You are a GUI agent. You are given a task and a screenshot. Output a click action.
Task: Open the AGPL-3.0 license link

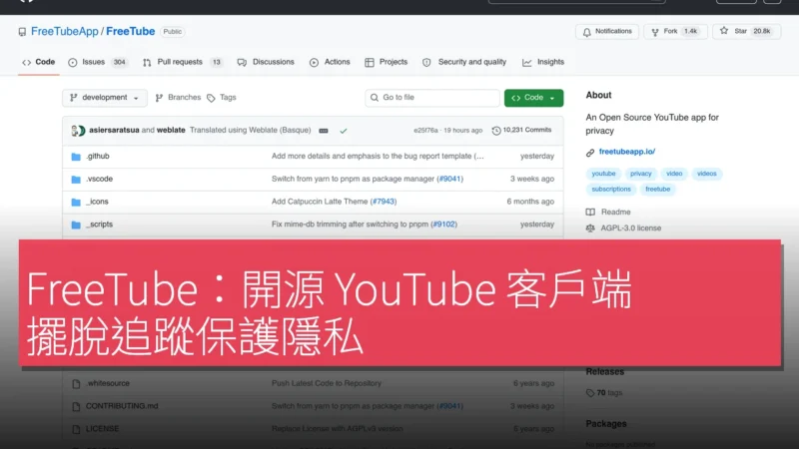[x=623, y=228]
